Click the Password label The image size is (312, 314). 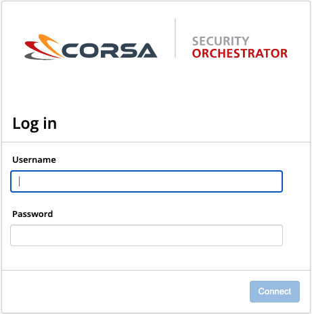(32, 214)
